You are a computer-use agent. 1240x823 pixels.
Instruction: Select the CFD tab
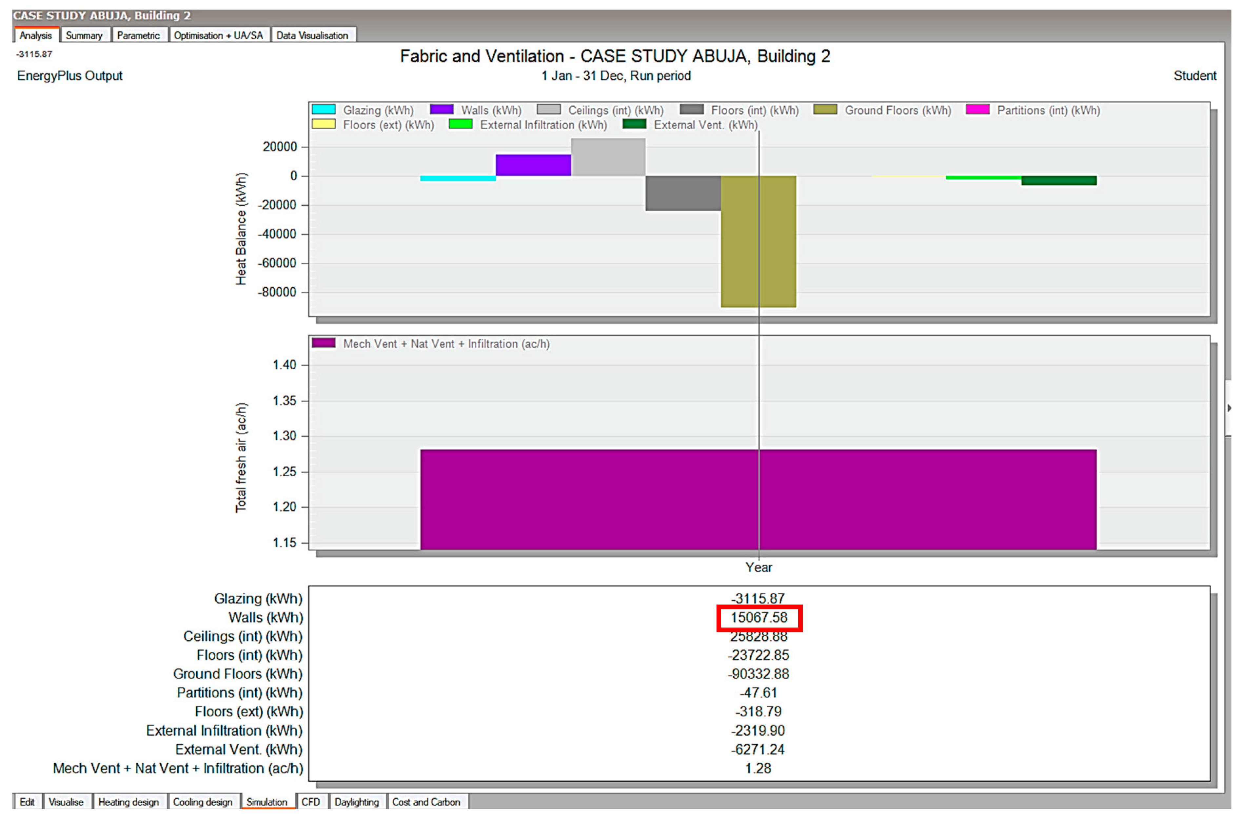pos(310,802)
